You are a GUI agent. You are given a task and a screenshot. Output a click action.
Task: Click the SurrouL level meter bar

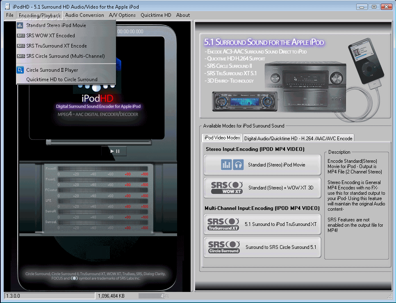[103, 222]
